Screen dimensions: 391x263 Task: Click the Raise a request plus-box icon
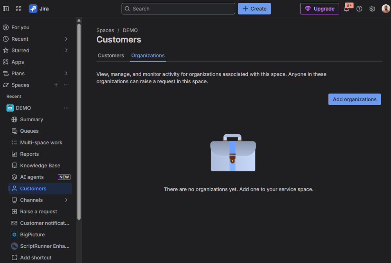tap(14, 212)
